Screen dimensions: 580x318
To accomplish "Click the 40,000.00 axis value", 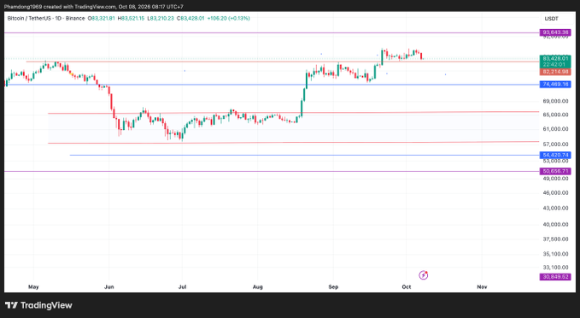I will click(x=555, y=224).
